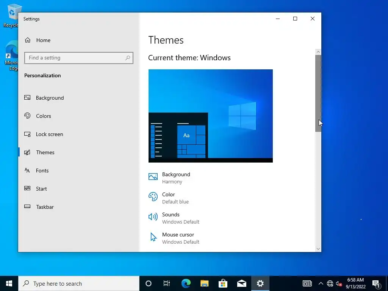Minimize the Settings window

278,19
